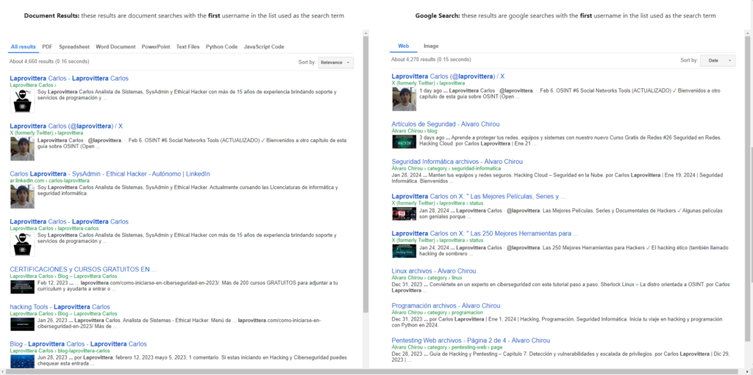Screen dimensions: 753x375
Task: Click 'About 4,660 results' count text
Action: coord(49,62)
